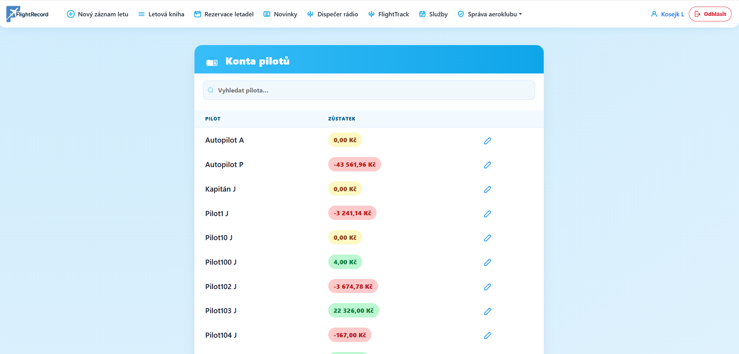
Task: Open the FlightTrack page
Action: [x=389, y=14]
